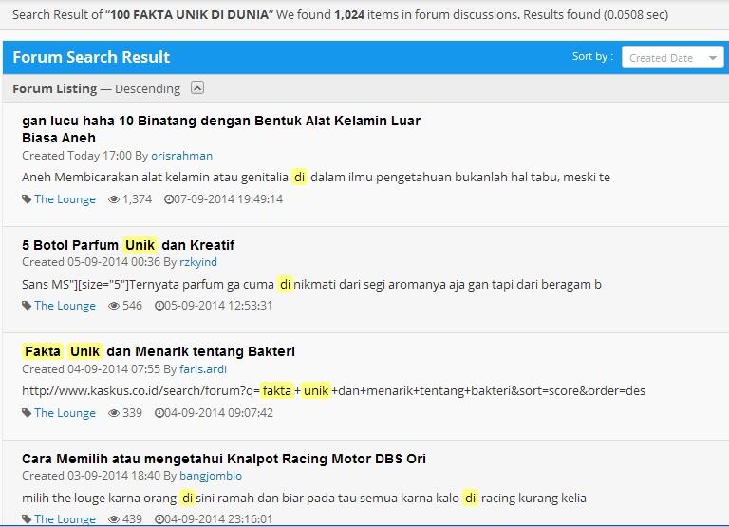729x527 pixels.
Task: Click the '1,024 items' search summary text
Action: pyautogui.click(x=365, y=15)
